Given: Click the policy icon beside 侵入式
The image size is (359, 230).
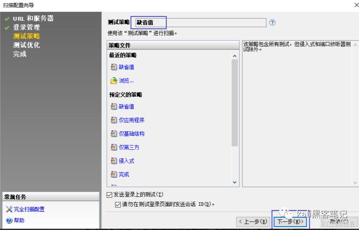Looking at the screenshot, I should coord(114,161).
